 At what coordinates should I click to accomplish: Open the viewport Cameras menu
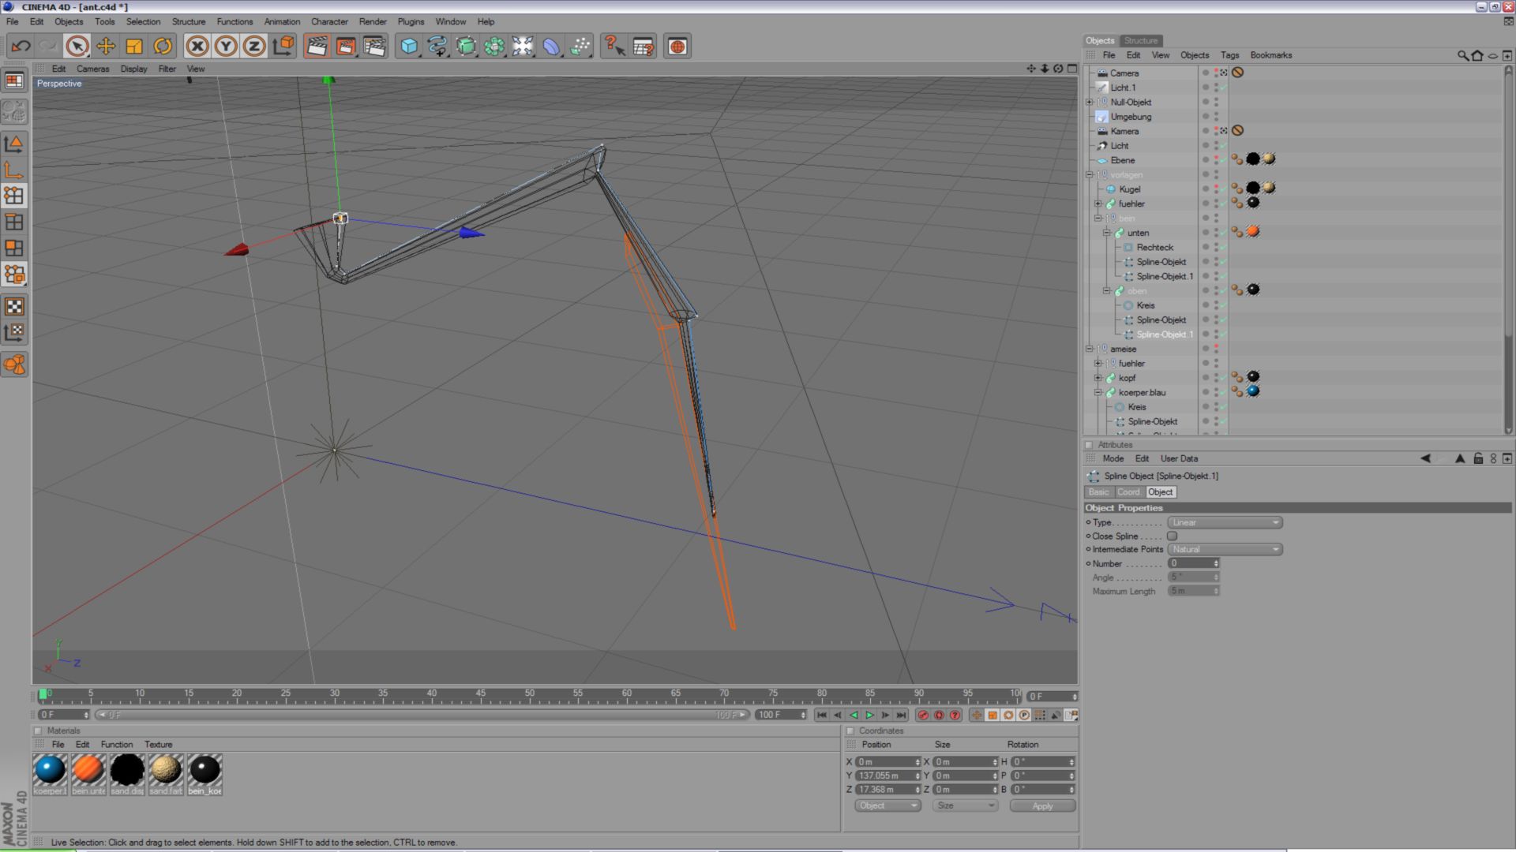[92, 69]
